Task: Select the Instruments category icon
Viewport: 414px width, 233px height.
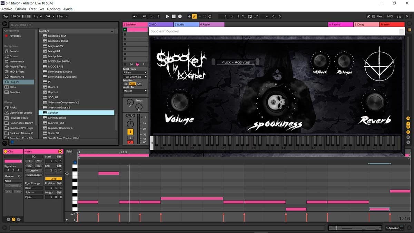Action: click(x=7, y=61)
